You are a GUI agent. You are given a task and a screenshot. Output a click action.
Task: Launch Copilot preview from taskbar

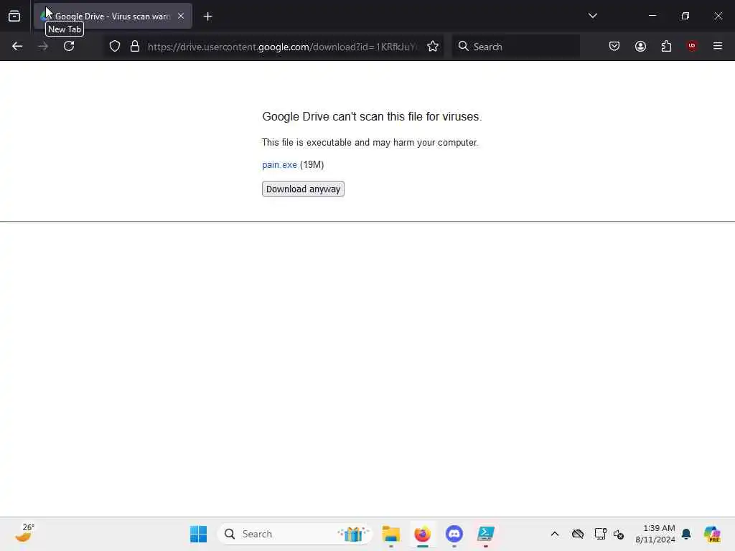[x=712, y=534]
